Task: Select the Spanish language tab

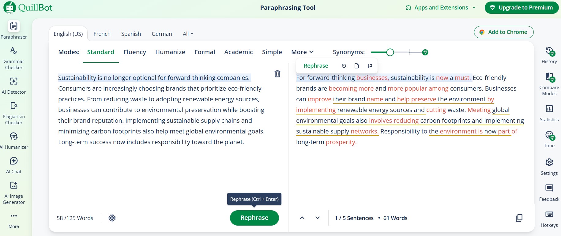Action: (131, 34)
